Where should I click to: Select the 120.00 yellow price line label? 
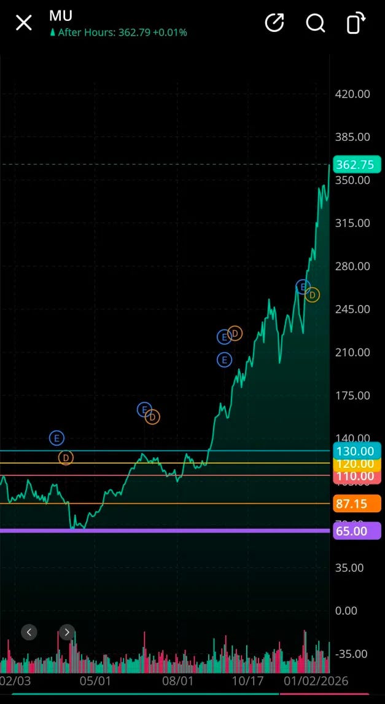tap(357, 464)
